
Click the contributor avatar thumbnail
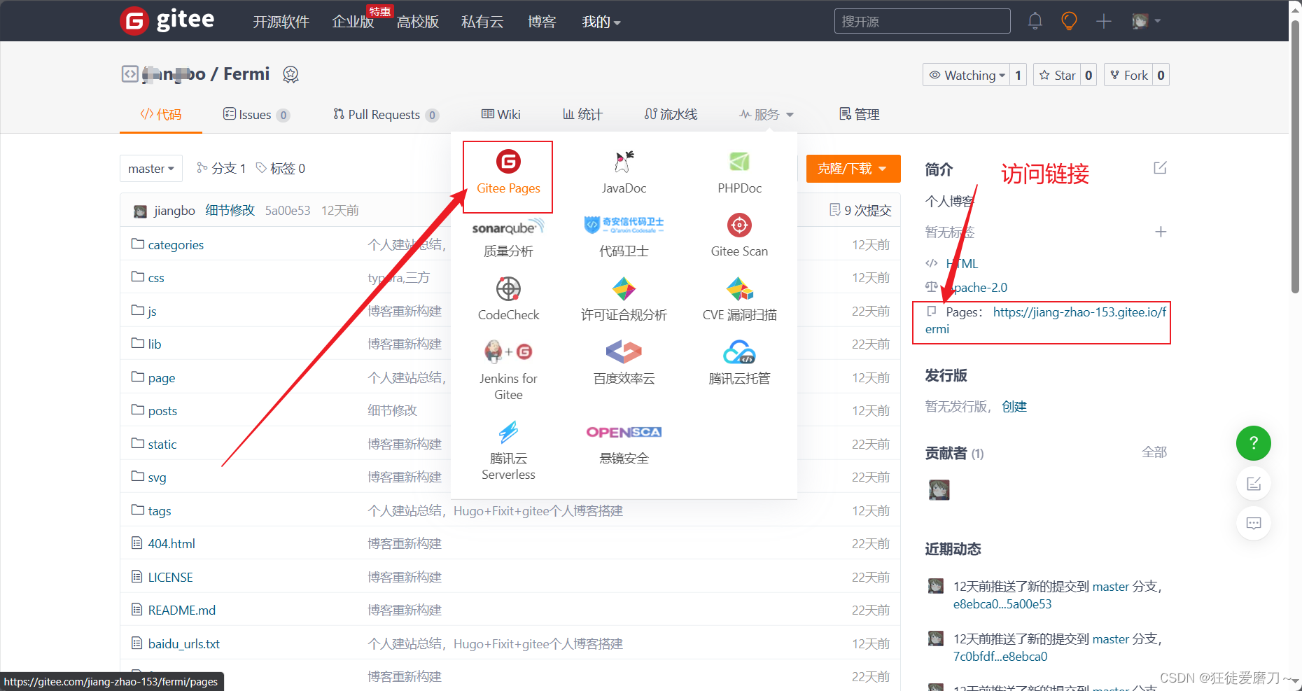(x=939, y=489)
